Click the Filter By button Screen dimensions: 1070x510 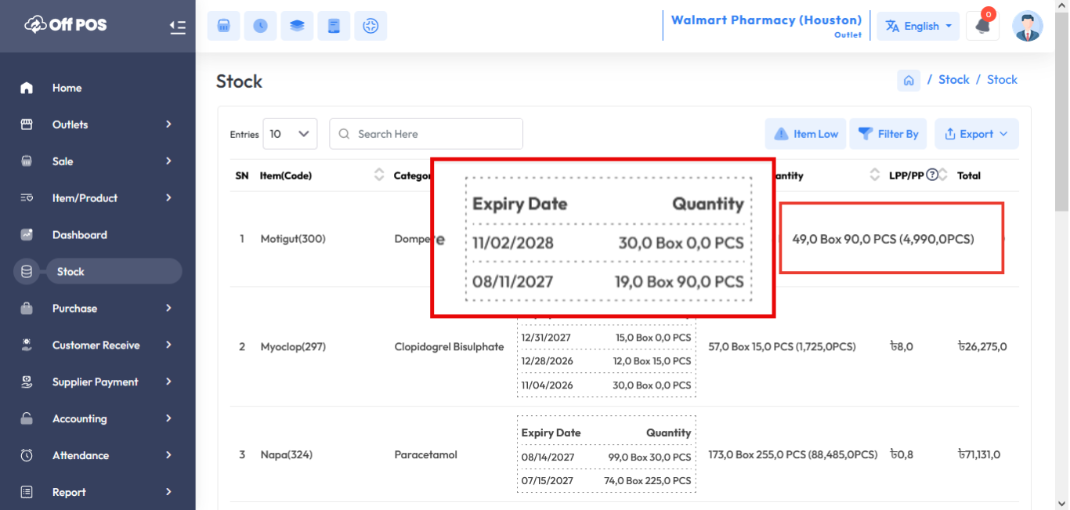(x=888, y=134)
